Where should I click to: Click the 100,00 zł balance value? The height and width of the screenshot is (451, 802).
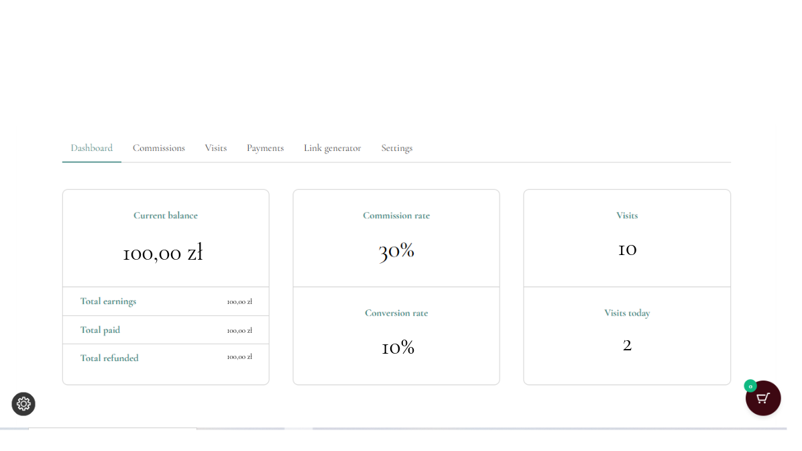[x=163, y=253]
